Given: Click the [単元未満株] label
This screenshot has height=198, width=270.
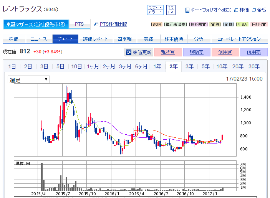Looking at the screenshot, I should [176, 25].
